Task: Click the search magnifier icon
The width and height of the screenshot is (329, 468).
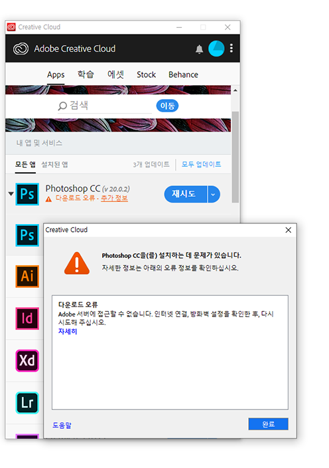Action: tap(62, 106)
